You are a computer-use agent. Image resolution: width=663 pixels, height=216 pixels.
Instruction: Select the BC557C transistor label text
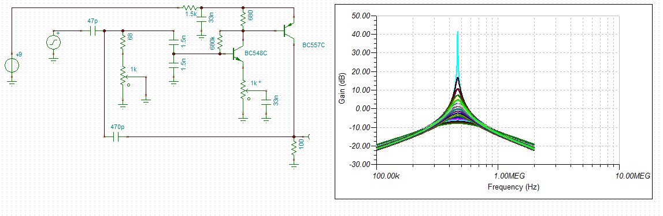pos(313,44)
